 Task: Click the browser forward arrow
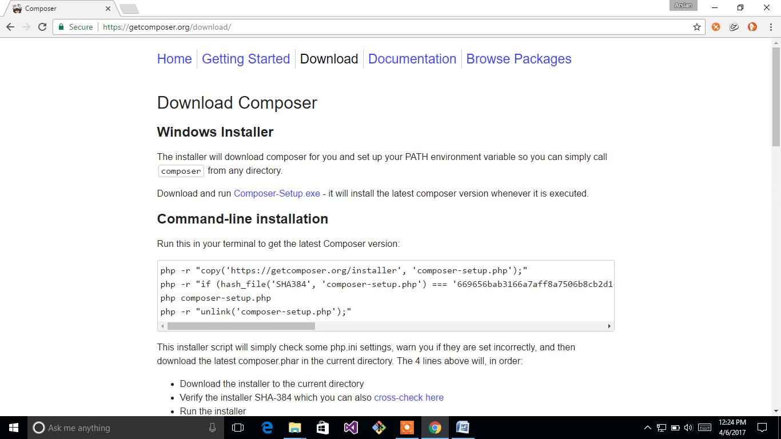tap(26, 27)
